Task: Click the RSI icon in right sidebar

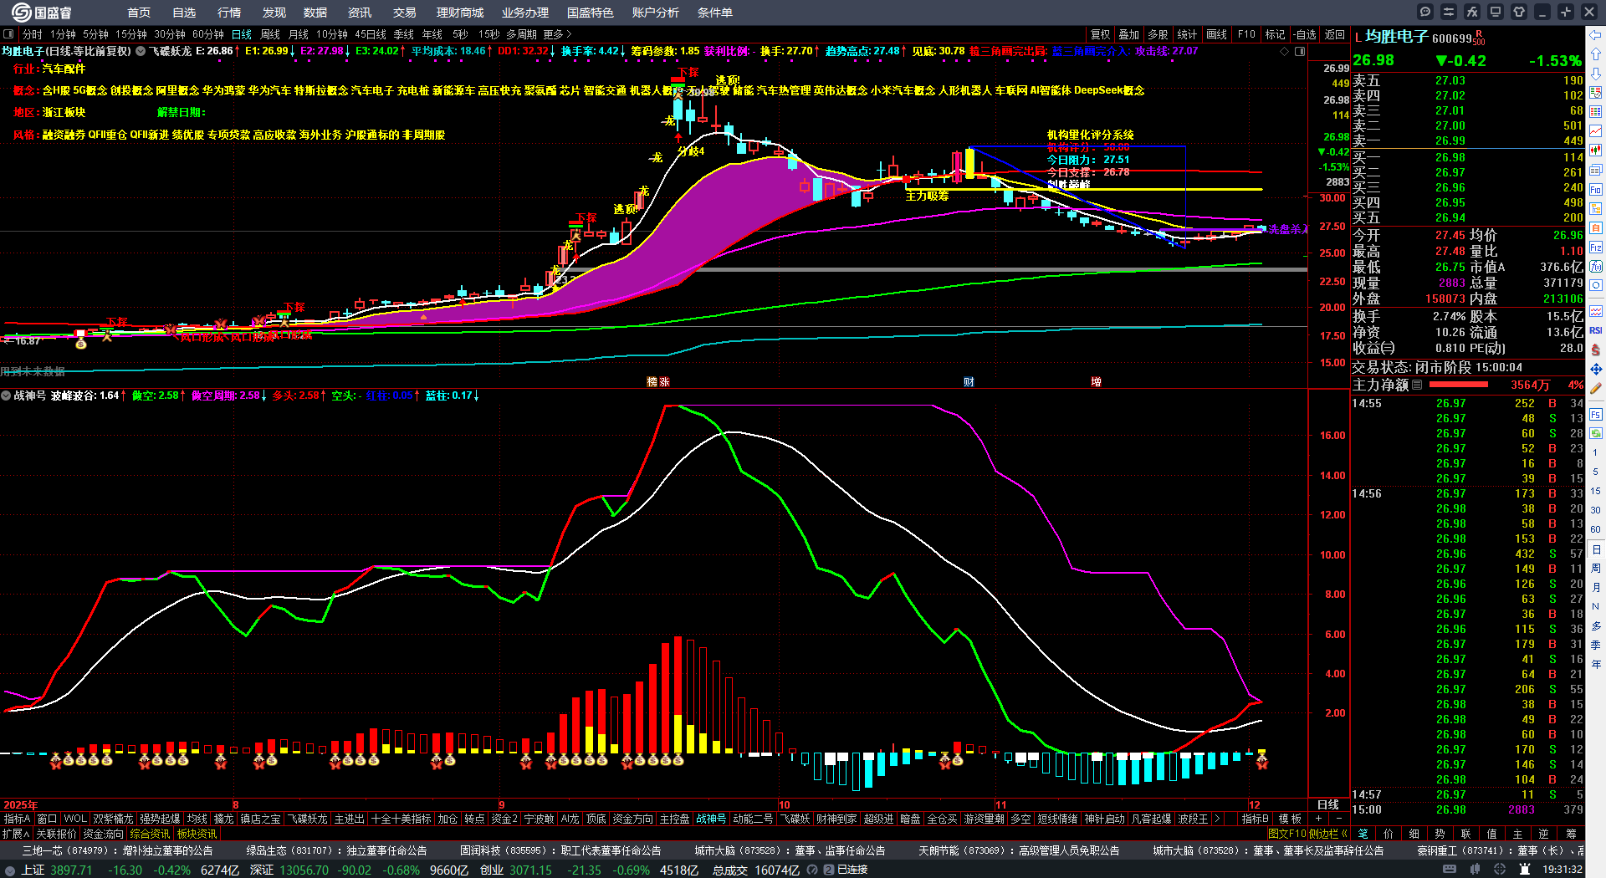Action: tap(1596, 330)
